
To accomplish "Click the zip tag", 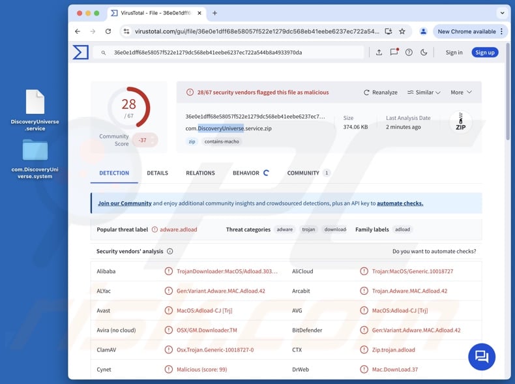I will [192, 141].
